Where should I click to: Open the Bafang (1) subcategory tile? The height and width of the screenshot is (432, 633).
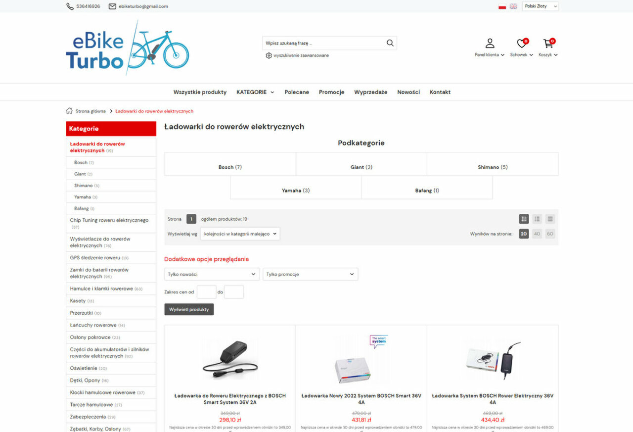(x=427, y=188)
